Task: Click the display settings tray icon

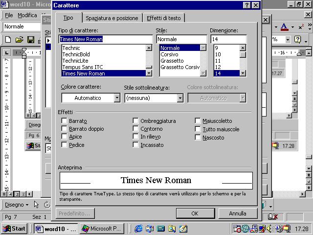Action: pyautogui.click(x=262, y=229)
